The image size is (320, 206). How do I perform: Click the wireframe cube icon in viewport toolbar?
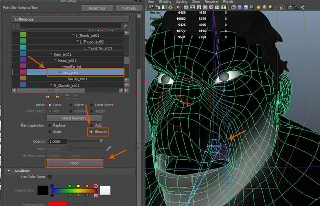coord(235,8)
